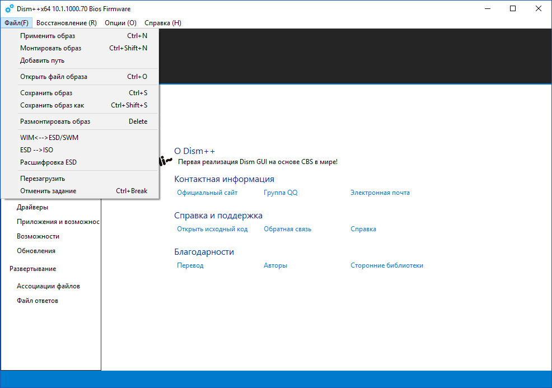Image resolution: width=552 pixels, height=388 pixels.
Task: Select Приложения и возможности sidebar item
Action: click(58, 222)
